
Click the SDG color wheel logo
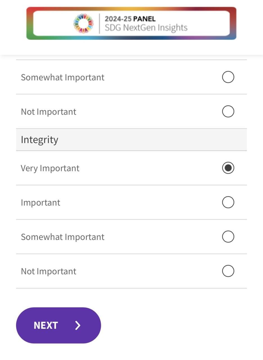83,23
